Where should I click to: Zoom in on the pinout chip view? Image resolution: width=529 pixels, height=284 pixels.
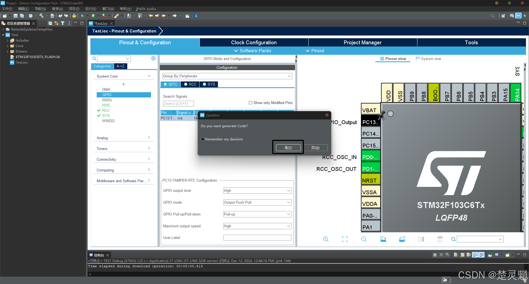click(326, 239)
